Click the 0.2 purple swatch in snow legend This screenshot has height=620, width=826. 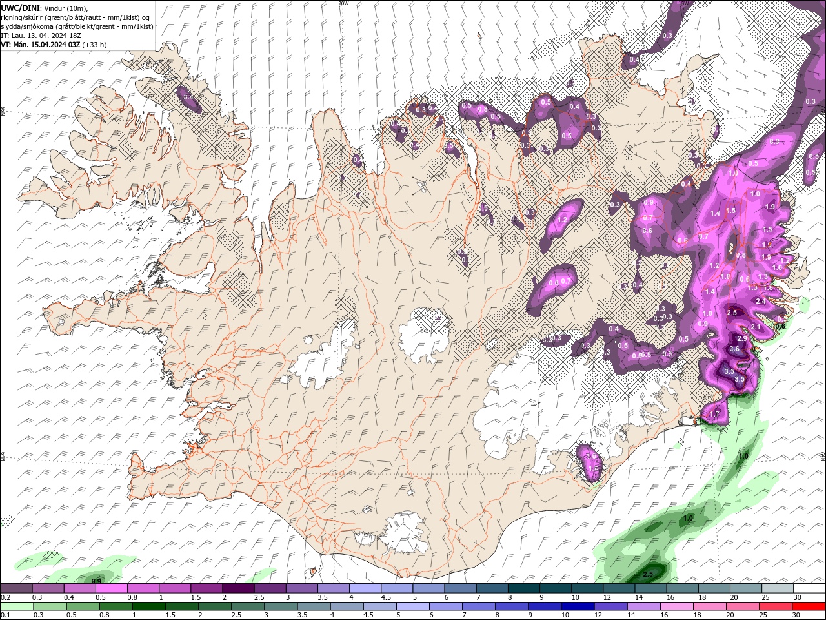point(16,588)
